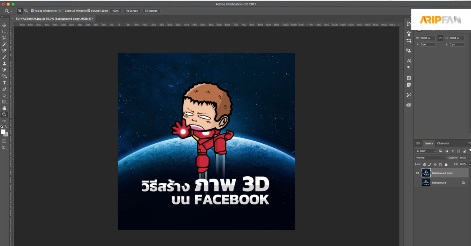
Task: Select the Background copy layer thumbnail
Action: [x=426, y=173]
